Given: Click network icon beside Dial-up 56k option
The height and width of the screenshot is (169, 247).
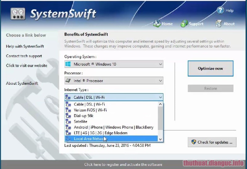Looking at the screenshot, I should (68, 116).
